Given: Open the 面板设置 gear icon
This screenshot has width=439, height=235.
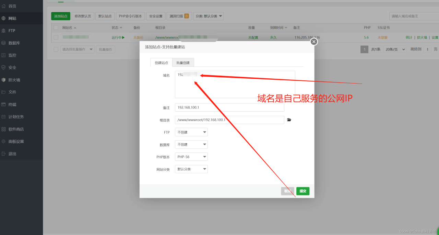Looking at the screenshot, I should click(3, 142).
